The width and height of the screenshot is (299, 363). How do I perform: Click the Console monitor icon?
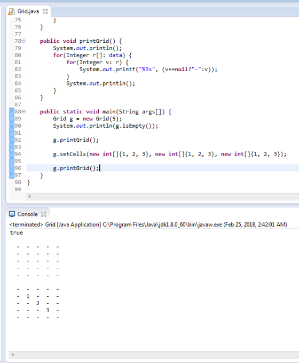point(12,214)
